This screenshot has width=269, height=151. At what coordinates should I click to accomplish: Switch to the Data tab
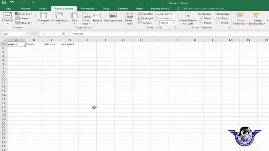(x=106, y=8)
